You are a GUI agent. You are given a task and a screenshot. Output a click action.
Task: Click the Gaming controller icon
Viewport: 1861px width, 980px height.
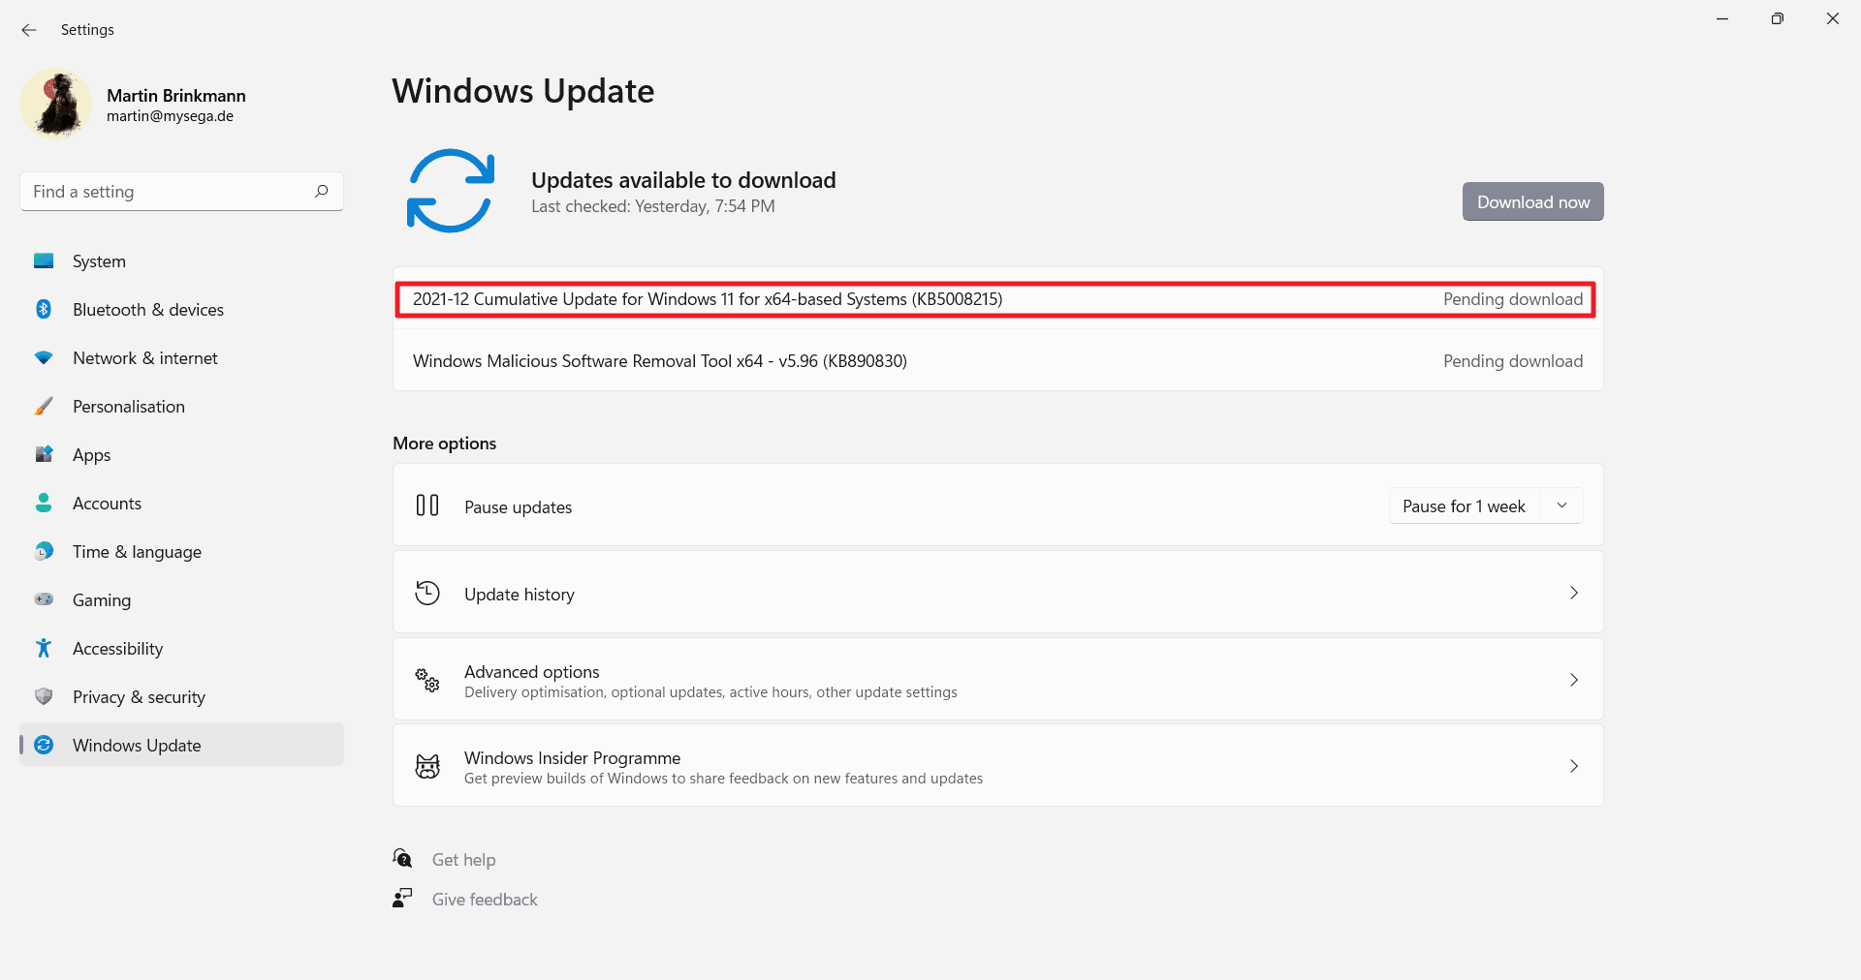point(44,599)
